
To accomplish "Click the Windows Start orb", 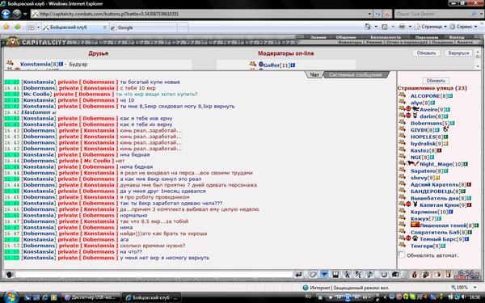I will tap(11, 297).
